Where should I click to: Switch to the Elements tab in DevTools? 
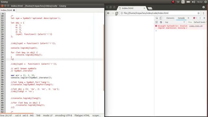tap(170, 18)
